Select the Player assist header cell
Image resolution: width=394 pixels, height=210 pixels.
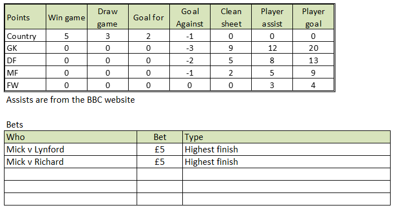[x=272, y=17]
